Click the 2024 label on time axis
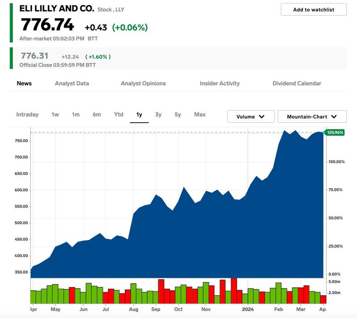The image size is (357, 318). click(248, 310)
